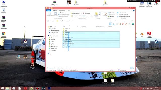Select the gangzones.cfg file
This screenshot has height=90, width=161.
click(x=68, y=41)
